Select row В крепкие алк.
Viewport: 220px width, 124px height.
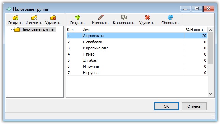[x=137, y=48]
